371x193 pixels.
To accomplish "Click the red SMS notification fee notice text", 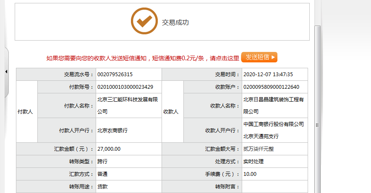I will [x=142, y=58].
